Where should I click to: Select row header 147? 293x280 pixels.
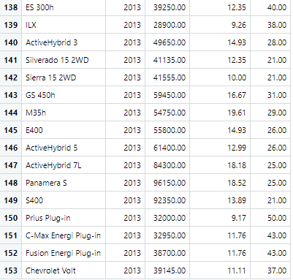pos(11,165)
